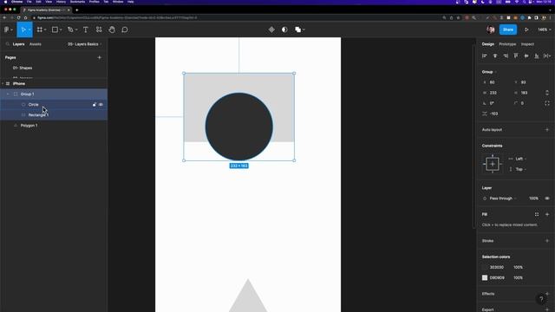Switch to the Layers tab
Screen dimensions: 555x312
pos(18,44)
